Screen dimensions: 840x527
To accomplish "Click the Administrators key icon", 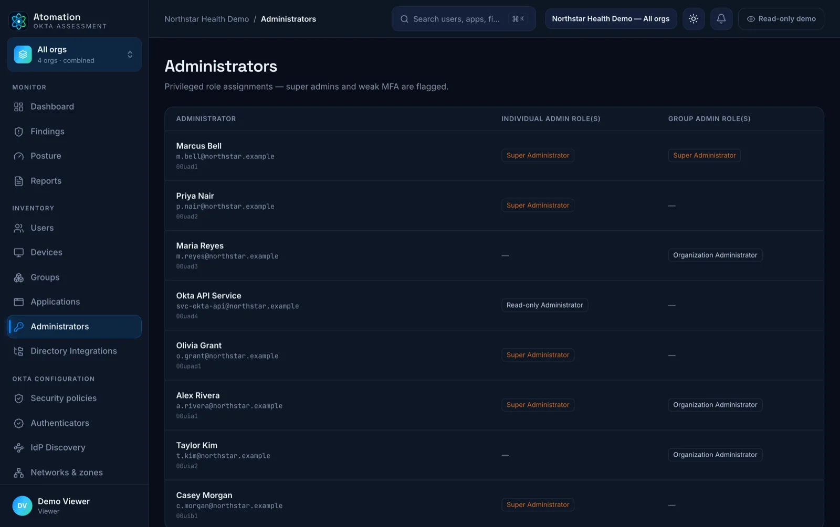I will (x=19, y=327).
